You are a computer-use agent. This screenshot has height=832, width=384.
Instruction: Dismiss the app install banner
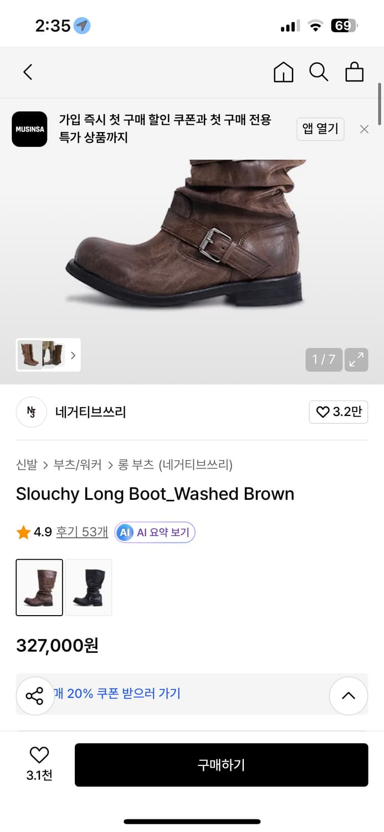[364, 129]
